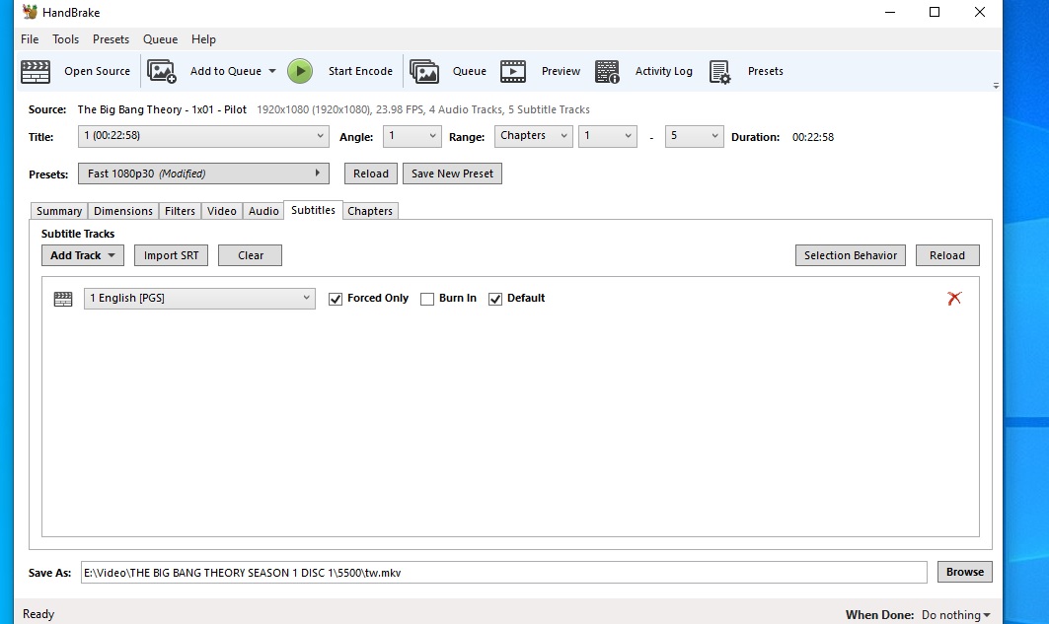Click the Preview film icon
This screenshot has height=624, width=1049.
[513, 72]
